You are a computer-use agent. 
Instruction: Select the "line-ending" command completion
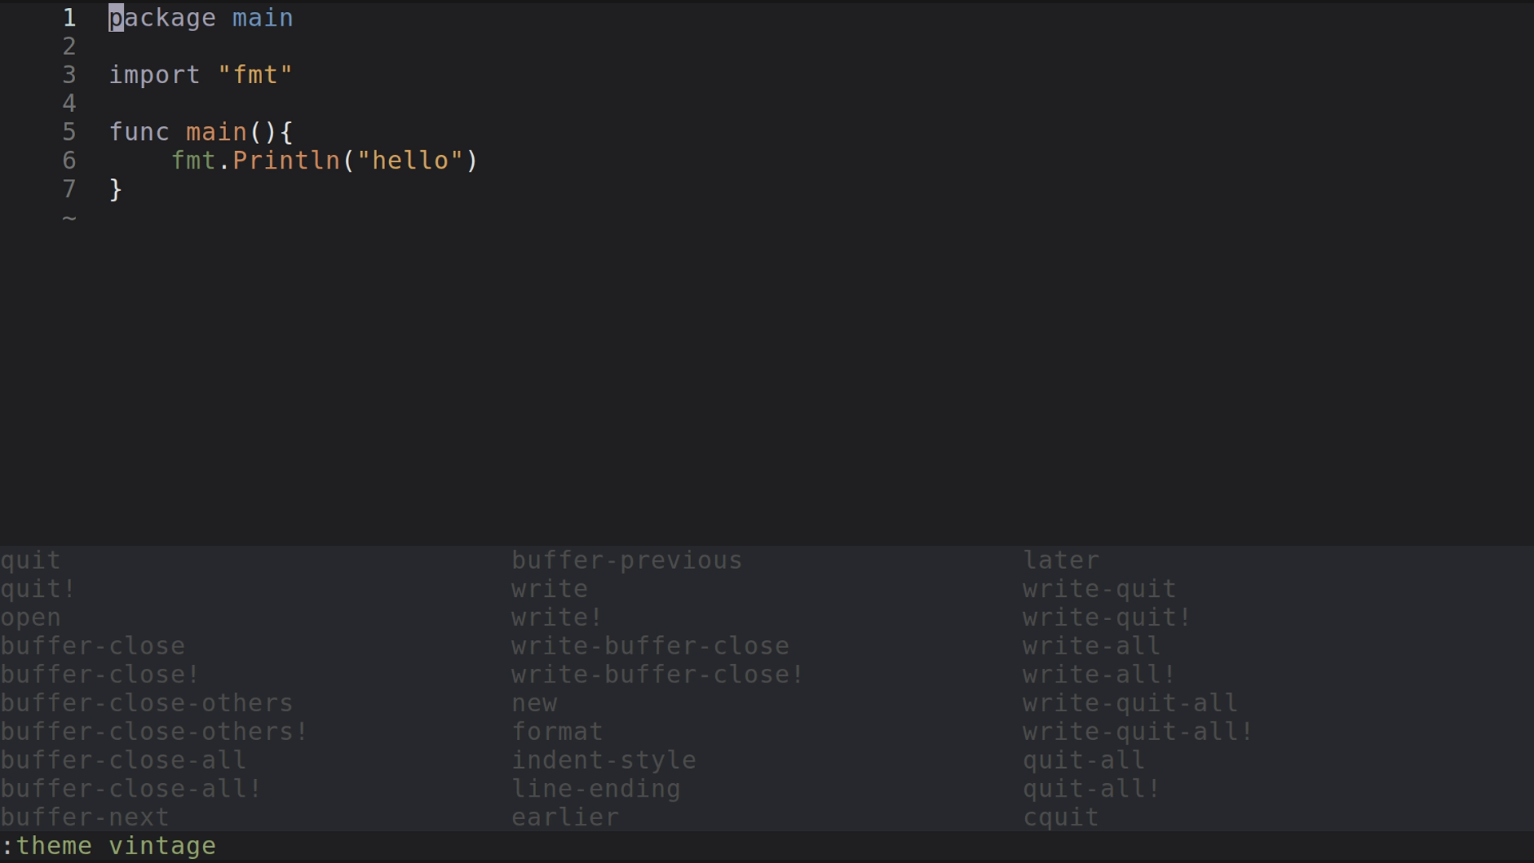coord(595,789)
